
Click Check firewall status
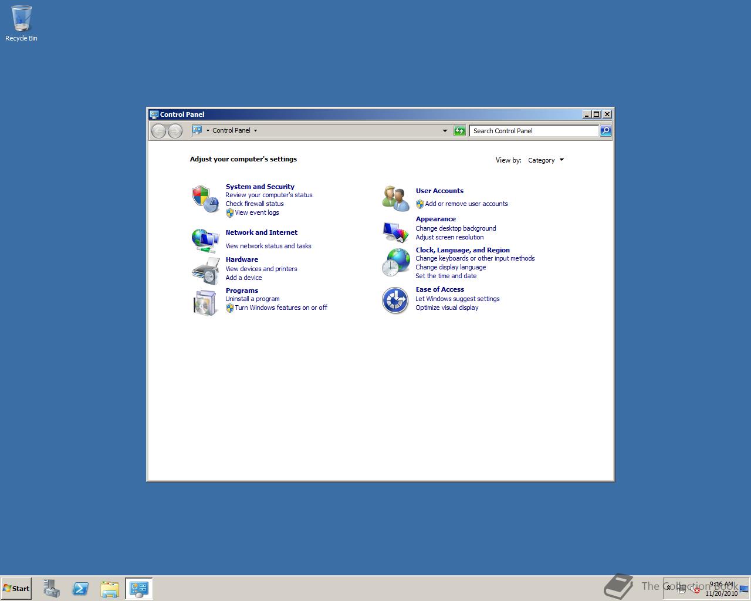(255, 204)
